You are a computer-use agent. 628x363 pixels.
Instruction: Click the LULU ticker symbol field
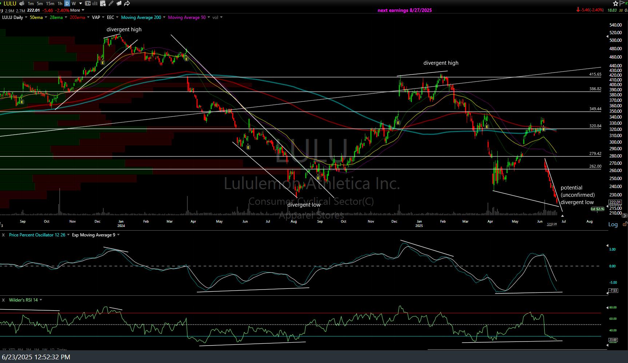(10, 4)
